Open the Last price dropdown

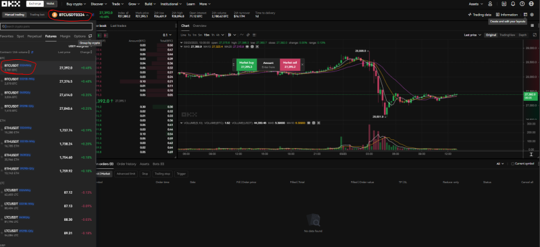[x=472, y=35]
